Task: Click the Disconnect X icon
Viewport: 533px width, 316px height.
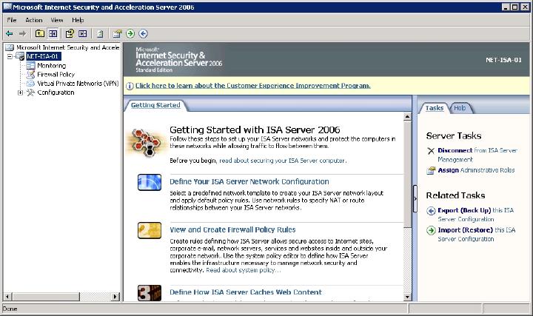Action: (x=431, y=150)
